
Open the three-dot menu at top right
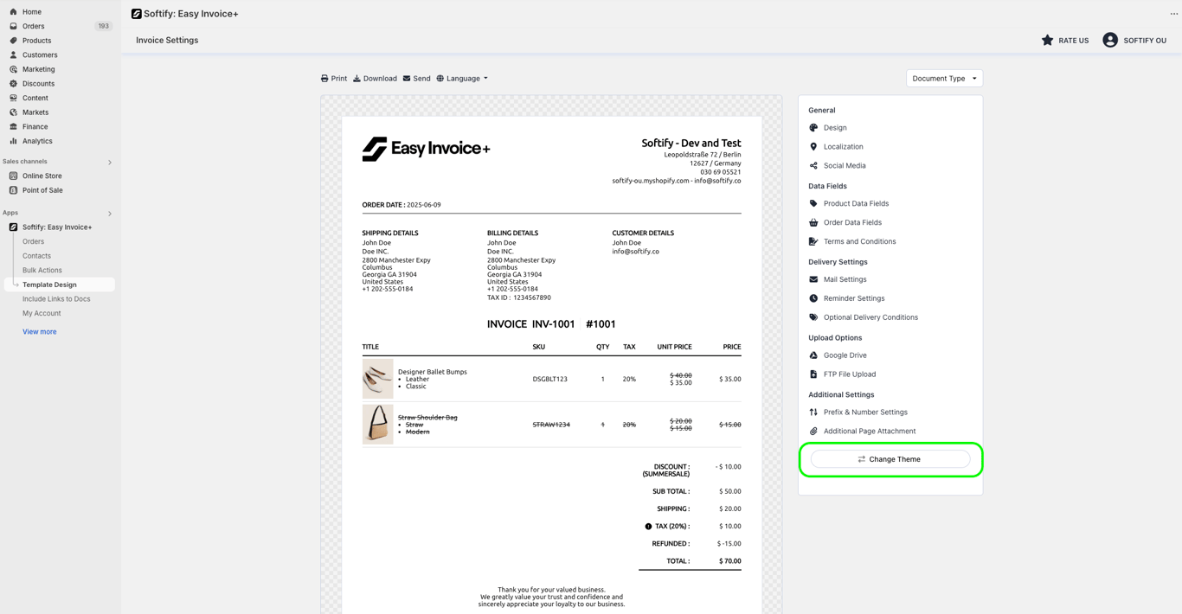tap(1174, 14)
